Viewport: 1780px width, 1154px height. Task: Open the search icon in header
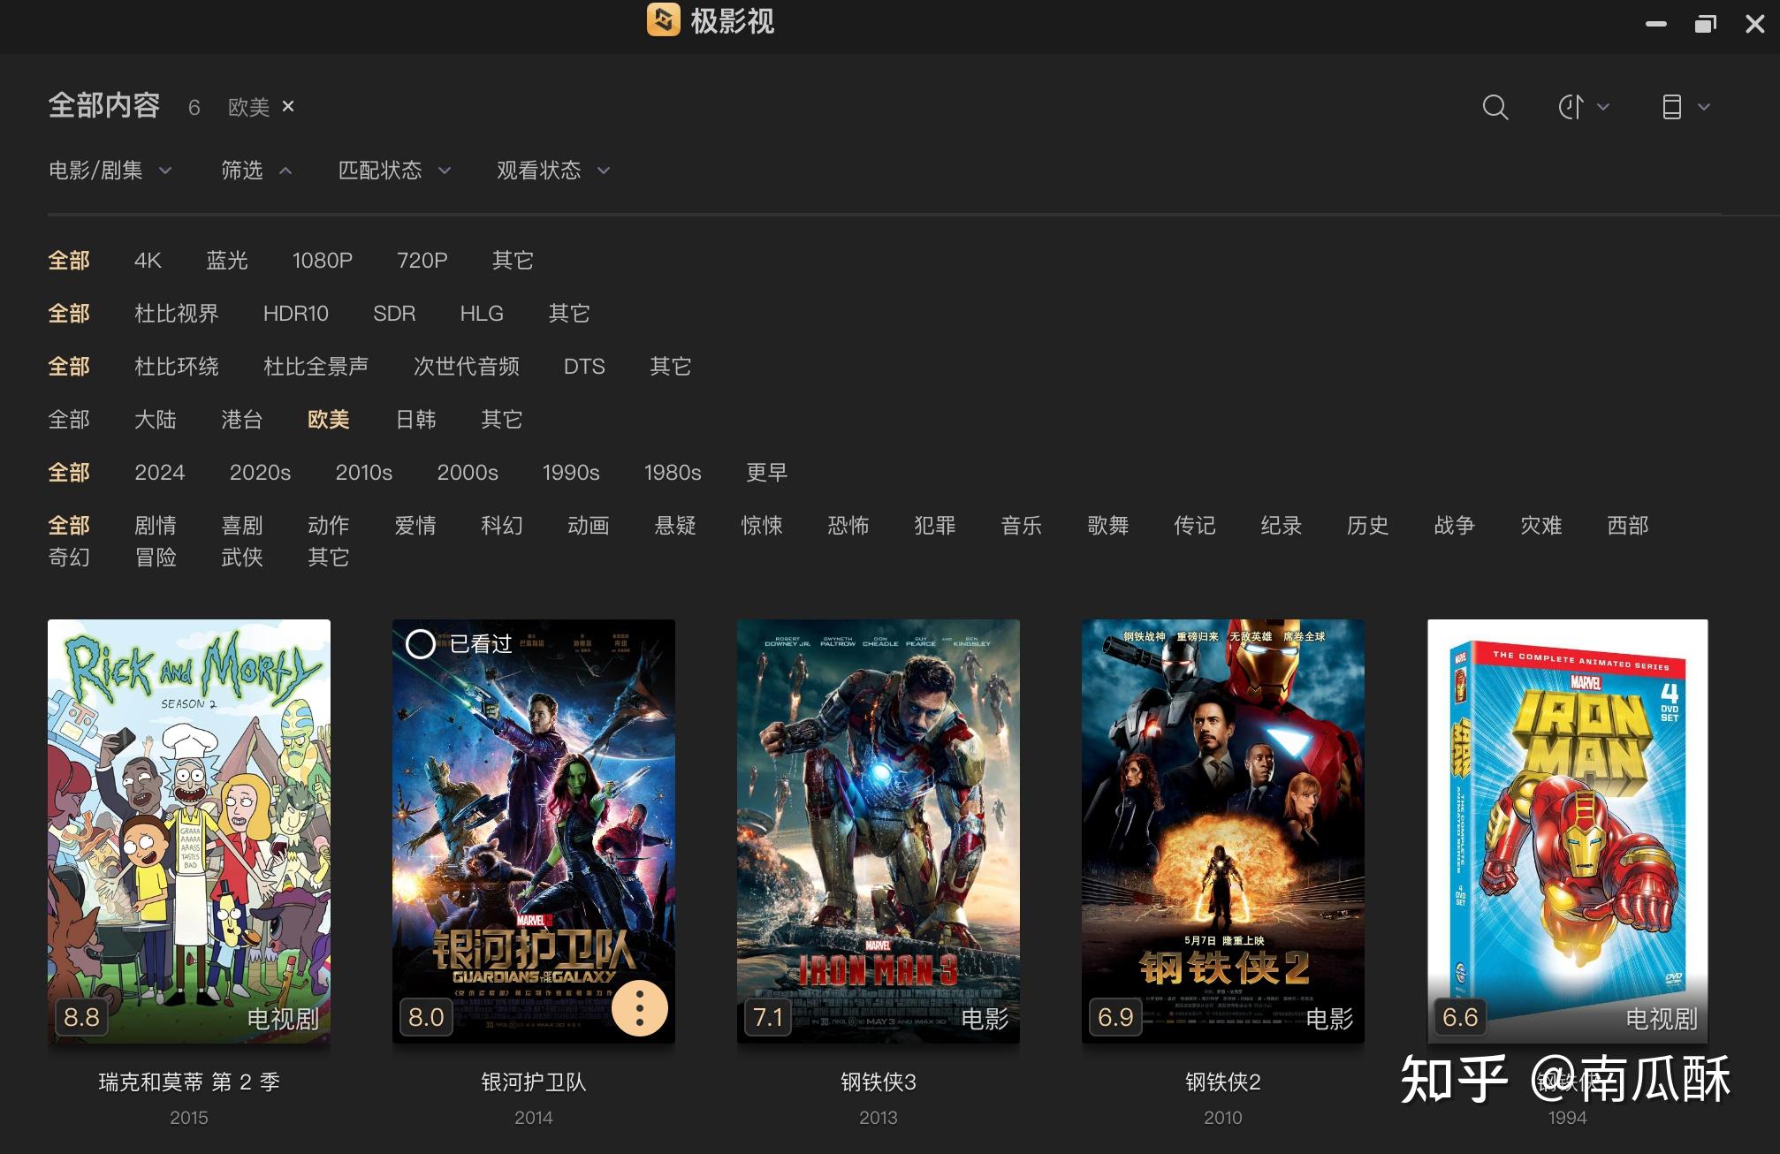pos(1495,107)
